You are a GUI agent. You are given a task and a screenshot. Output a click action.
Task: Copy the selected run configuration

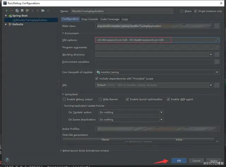[17, 11]
